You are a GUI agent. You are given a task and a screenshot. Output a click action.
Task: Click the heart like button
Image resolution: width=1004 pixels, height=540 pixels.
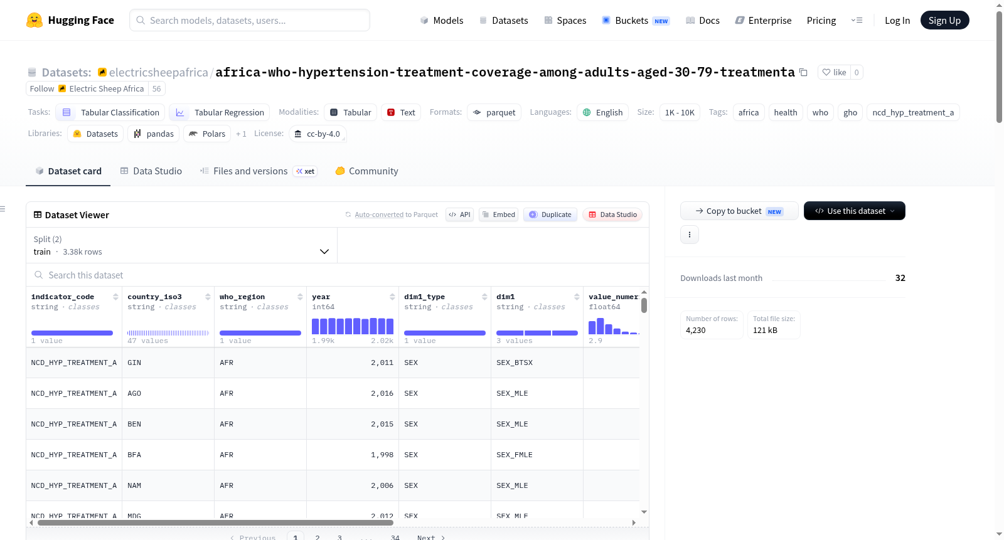click(x=834, y=72)
